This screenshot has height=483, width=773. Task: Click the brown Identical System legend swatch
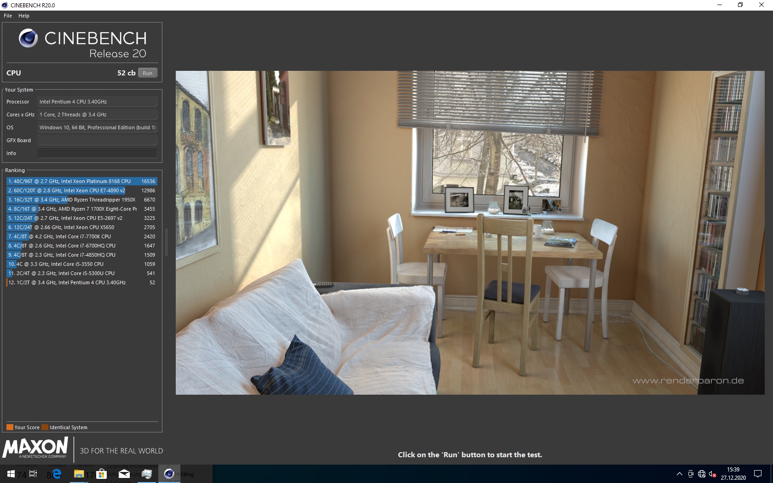[x=45, y=427]
